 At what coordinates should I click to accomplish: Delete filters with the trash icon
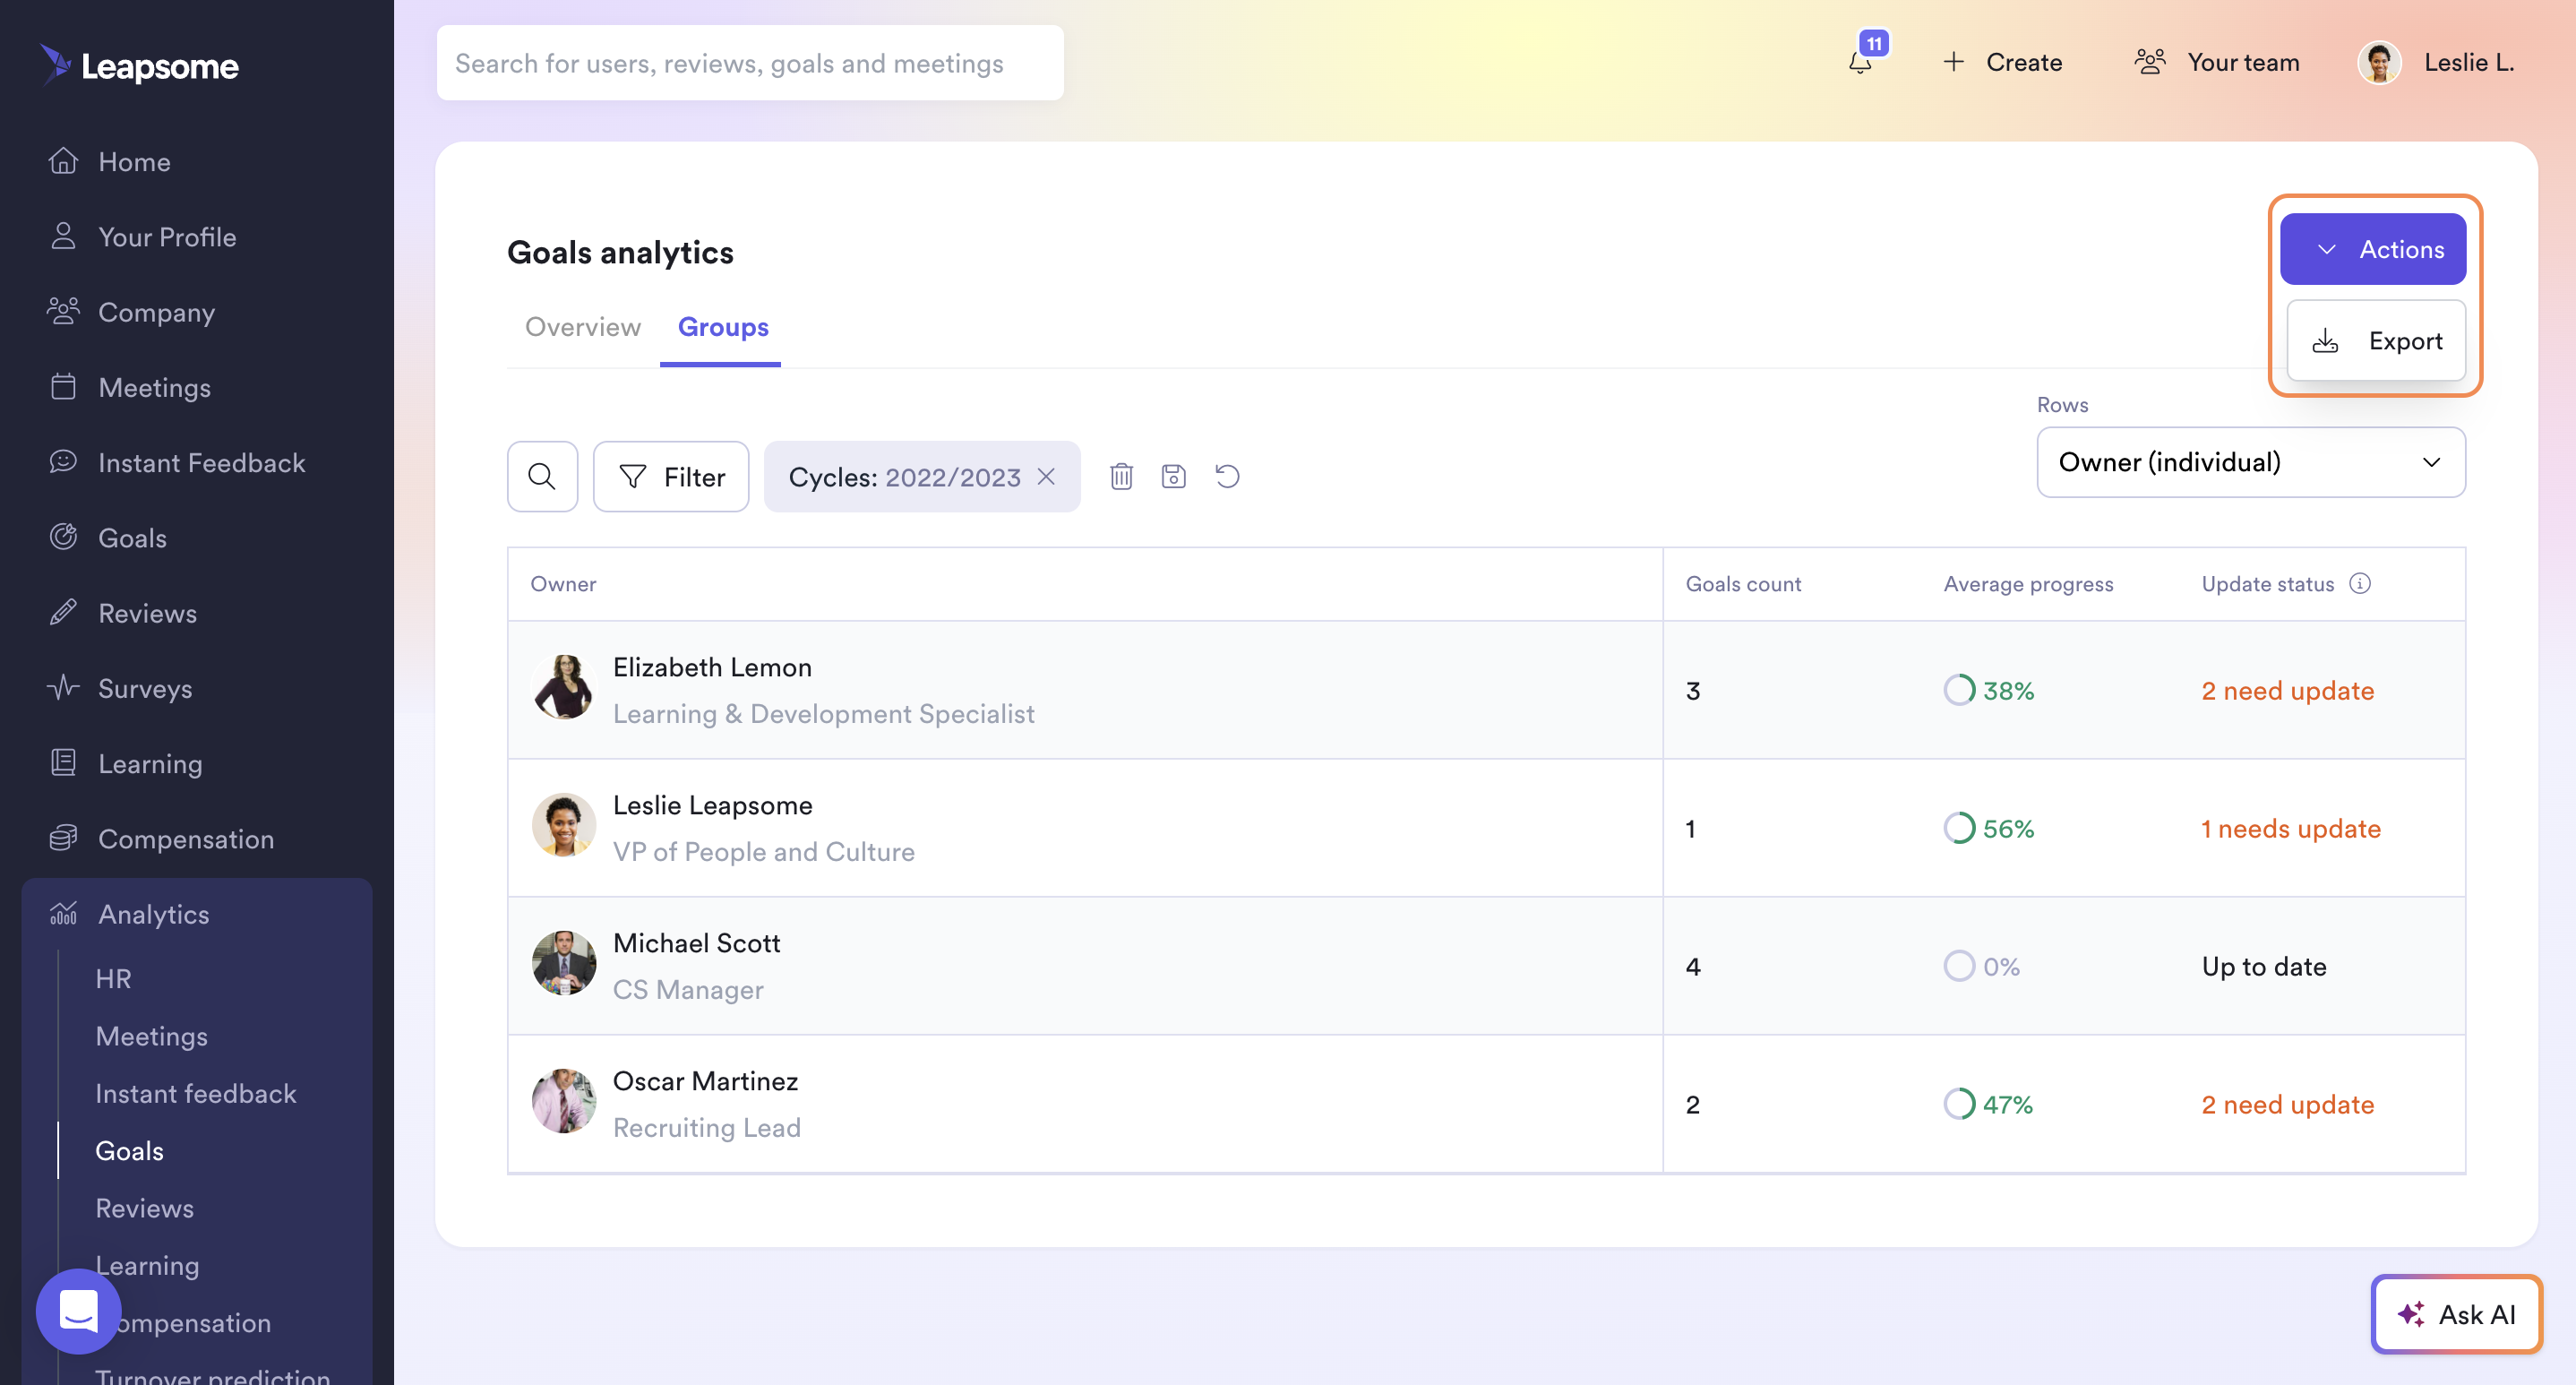pyautogui.click(x=1121, y=476)
